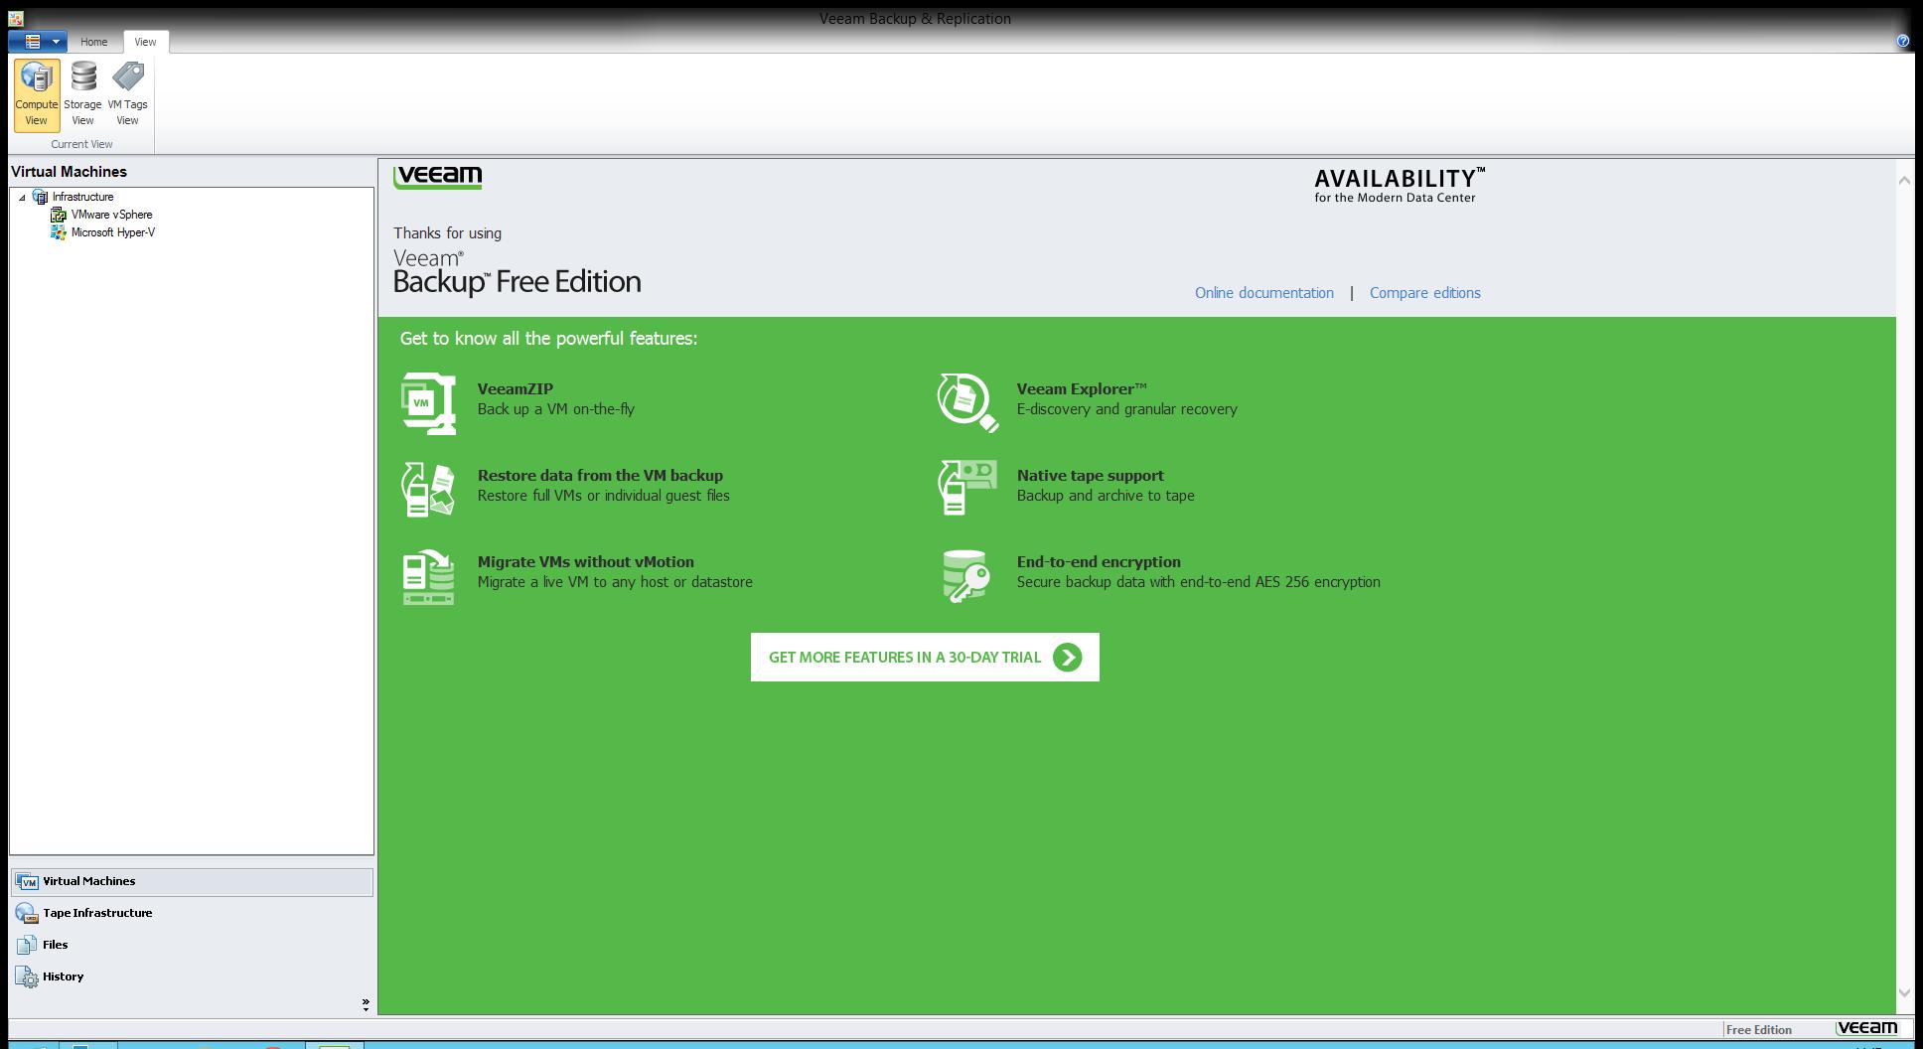Click the Tape Infrastructure pane icon
1923x1049 pixels.
click(27, 913)
